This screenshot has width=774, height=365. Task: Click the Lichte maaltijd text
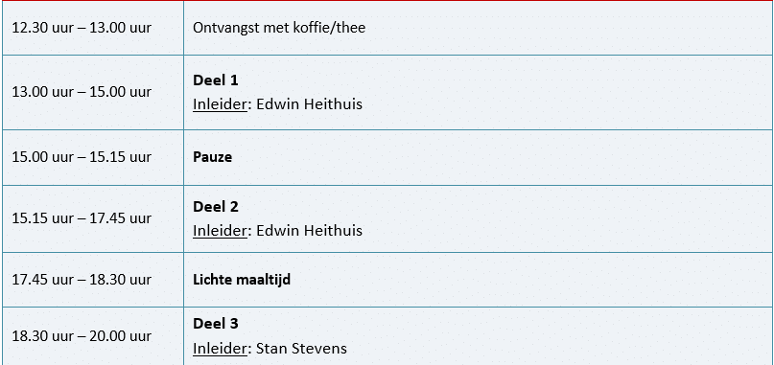click(x=242, y=280)
